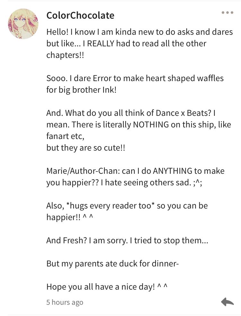The width and height of the screenshot is (241, 316).
Task: Click the word 'REALLY' in the comment
Action: [x=101, y=43]
